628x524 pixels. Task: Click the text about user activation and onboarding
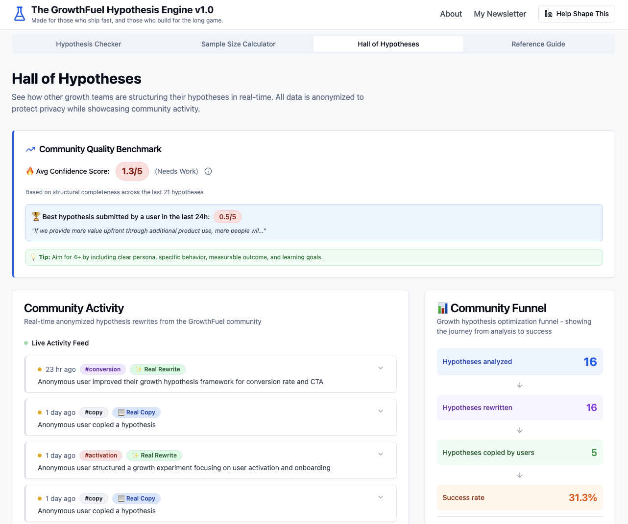tap(184, 468)
